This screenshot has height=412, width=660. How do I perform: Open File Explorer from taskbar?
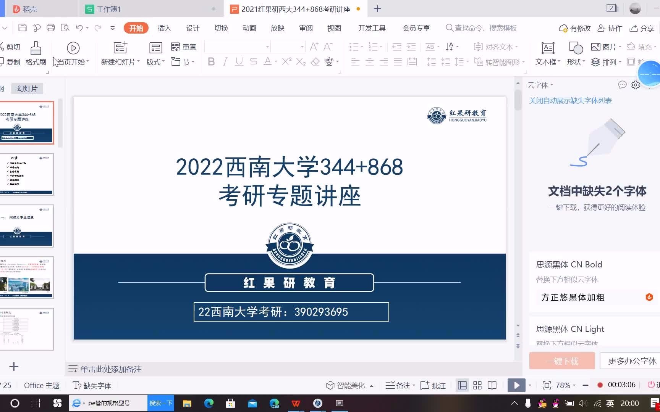(187, 403)
